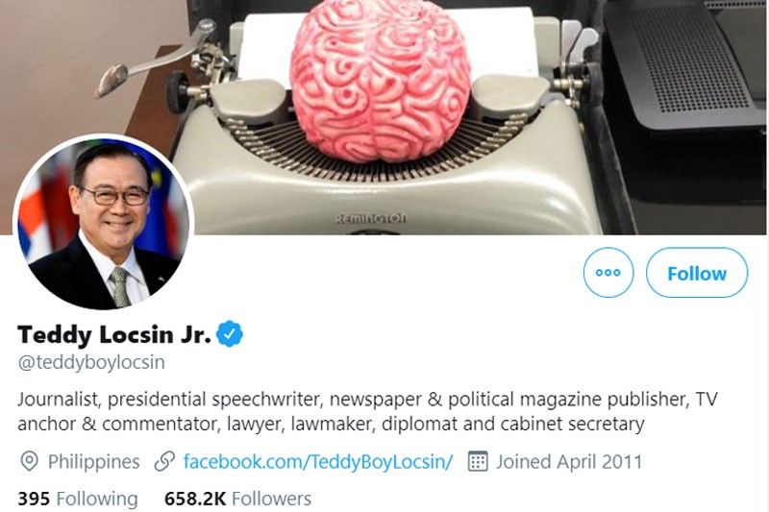Click the Teddy Locsin Jr. display name

click(114, 334)
